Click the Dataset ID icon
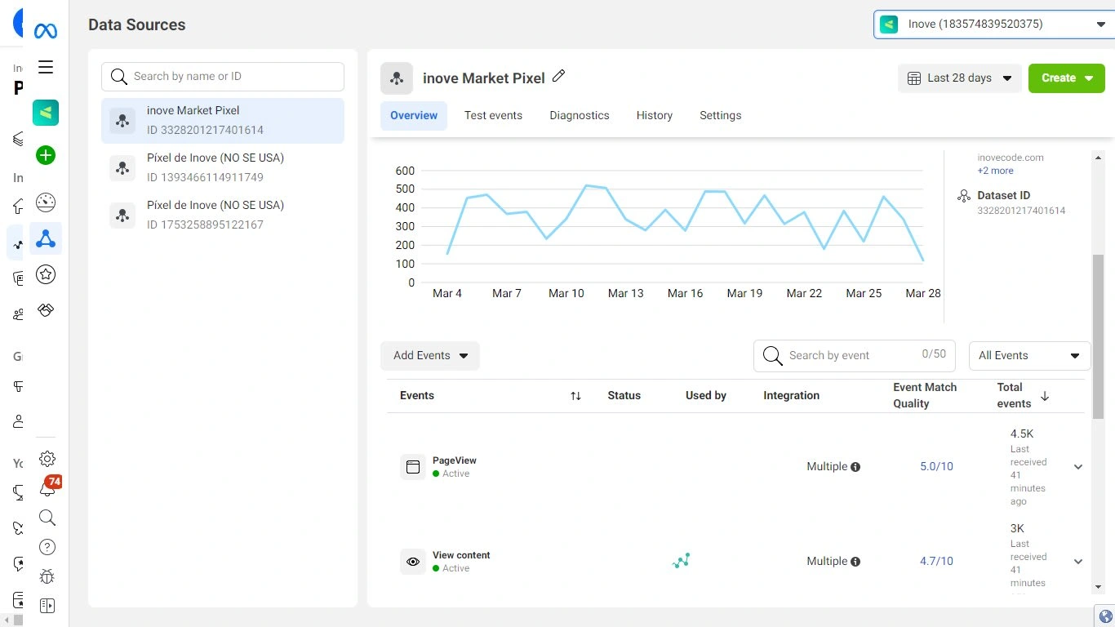1115x627 pixels. pos(964,196)
